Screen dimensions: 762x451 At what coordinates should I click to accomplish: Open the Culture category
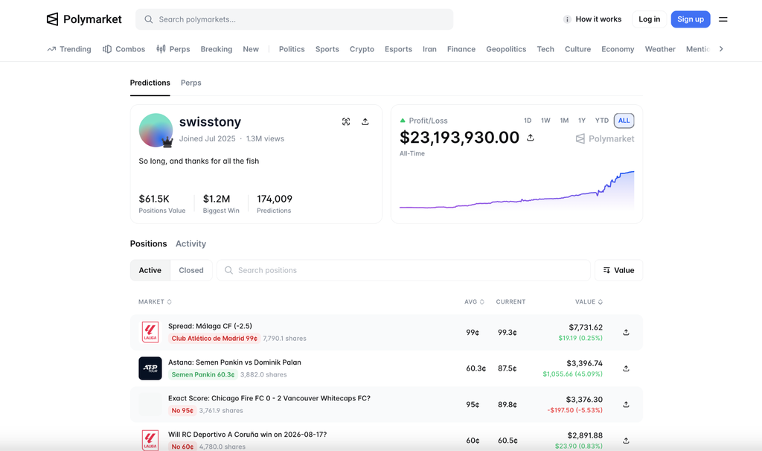(577, 49)
